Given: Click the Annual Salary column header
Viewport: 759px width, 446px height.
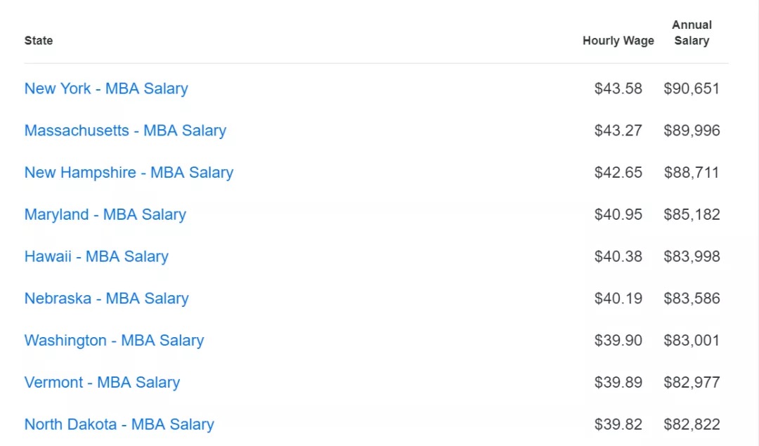Looking at the screenshot, I should point(692,33).
